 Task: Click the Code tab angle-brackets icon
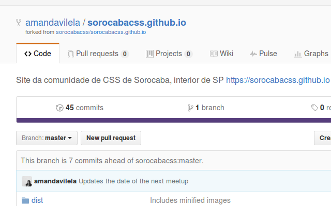28,54
